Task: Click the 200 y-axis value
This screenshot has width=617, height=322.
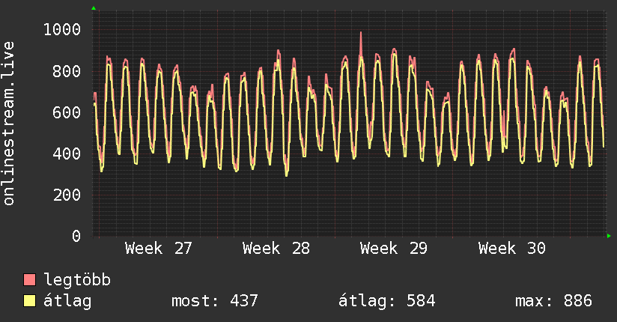Action: click(x=67, y=195)
